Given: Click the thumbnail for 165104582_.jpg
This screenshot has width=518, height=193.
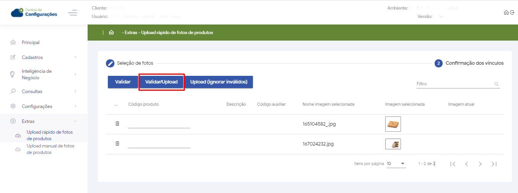Looking at the screenshot, I should tap(393, 124).
